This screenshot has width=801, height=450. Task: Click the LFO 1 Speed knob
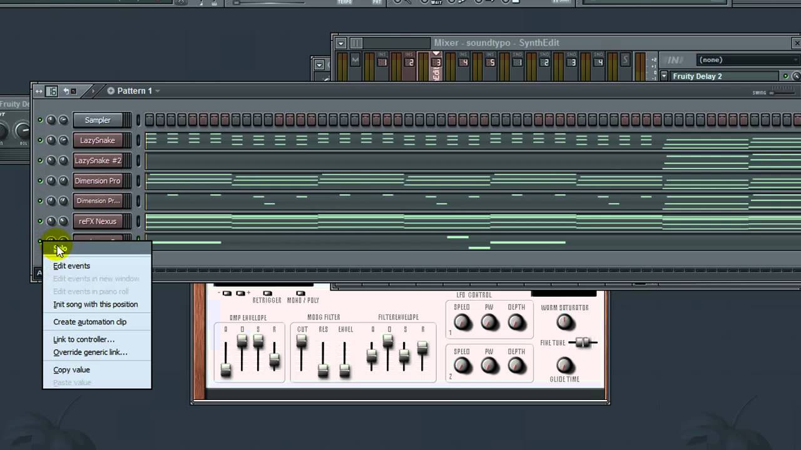[462, 322]
